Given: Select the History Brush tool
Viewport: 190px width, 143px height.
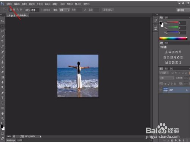Looking at the screenshot, I should [x=2, y=67].
